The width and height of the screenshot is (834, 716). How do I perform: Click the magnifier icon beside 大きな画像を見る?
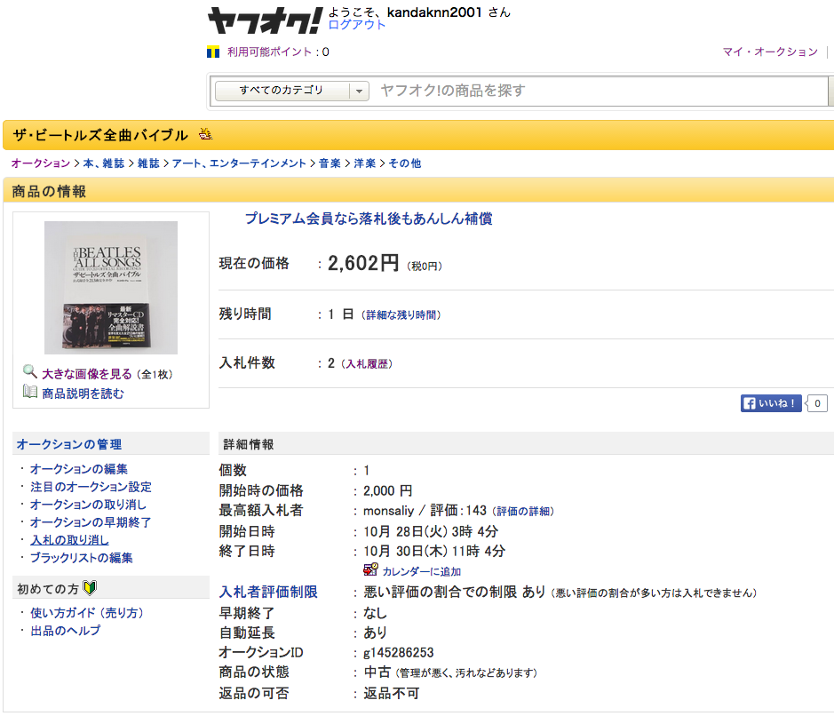[x=30, y=371]
